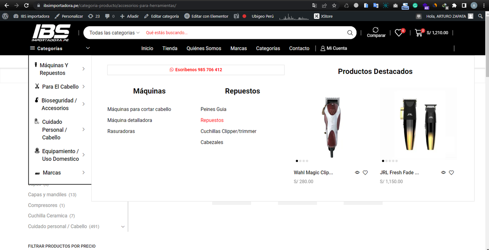Open the WordPress logo admin menu

coord(5,16)
